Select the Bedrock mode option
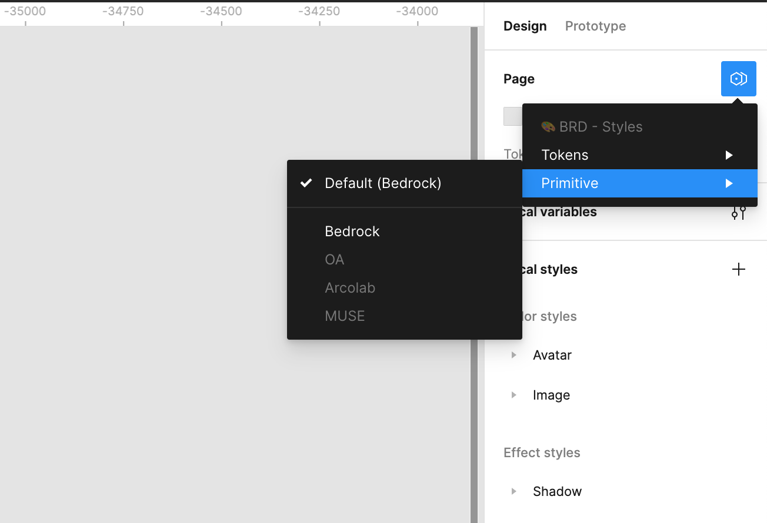The width and height of the screenshot is (767, 523). 404,232
